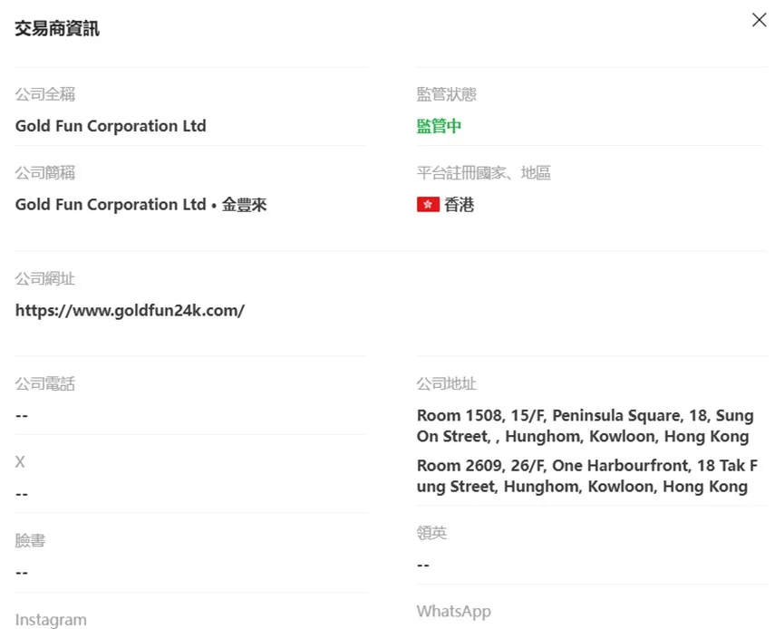Close the 交易商資訊 dialog with X icon
The width and height of the screenshot is (784, 629).
coord(759,20)
